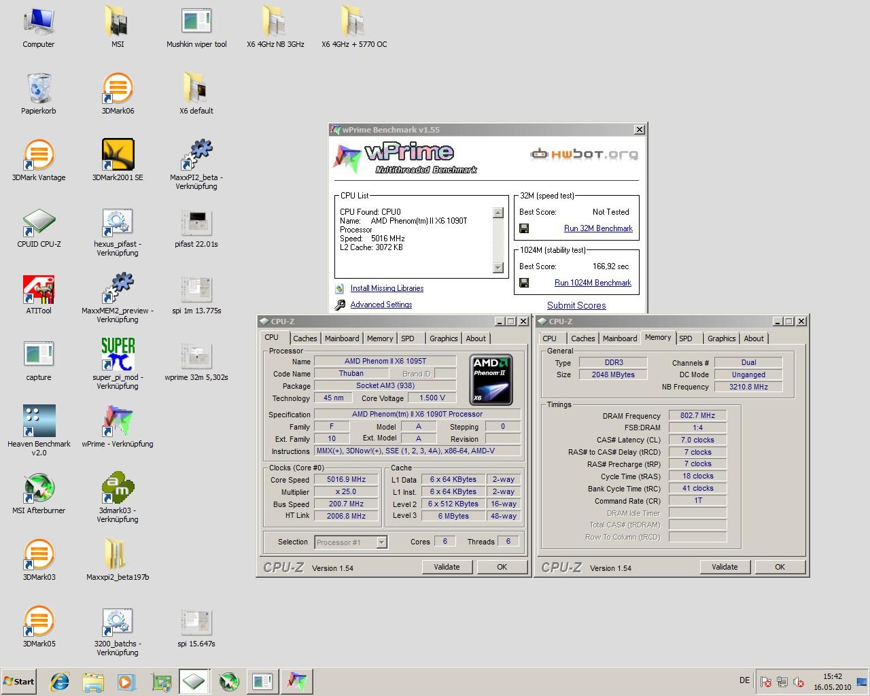Click save icon beside 32M best score
This screenshot has height=696, width=870.
524,228
